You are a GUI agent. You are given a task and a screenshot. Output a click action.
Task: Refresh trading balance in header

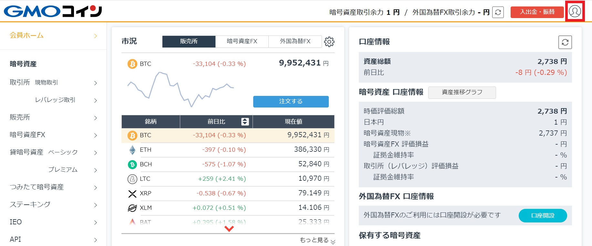point(498,12)
